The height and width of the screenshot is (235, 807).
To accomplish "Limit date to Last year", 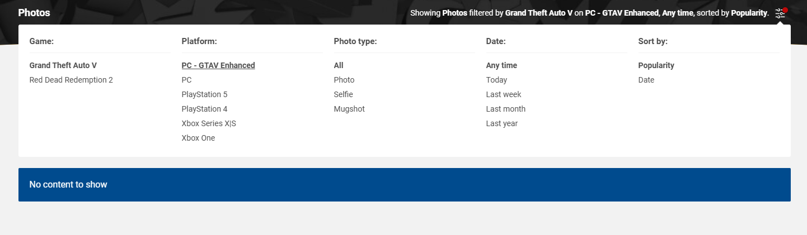I will pos(502,123).
